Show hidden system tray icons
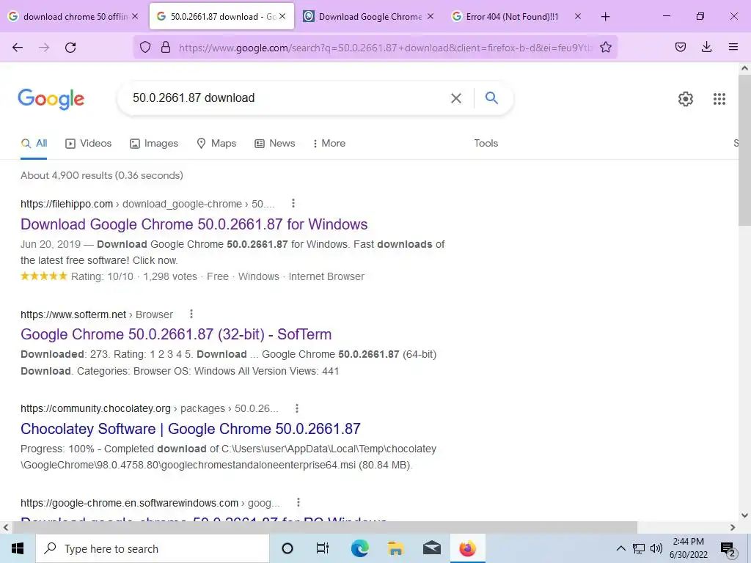 click(620, 548)
